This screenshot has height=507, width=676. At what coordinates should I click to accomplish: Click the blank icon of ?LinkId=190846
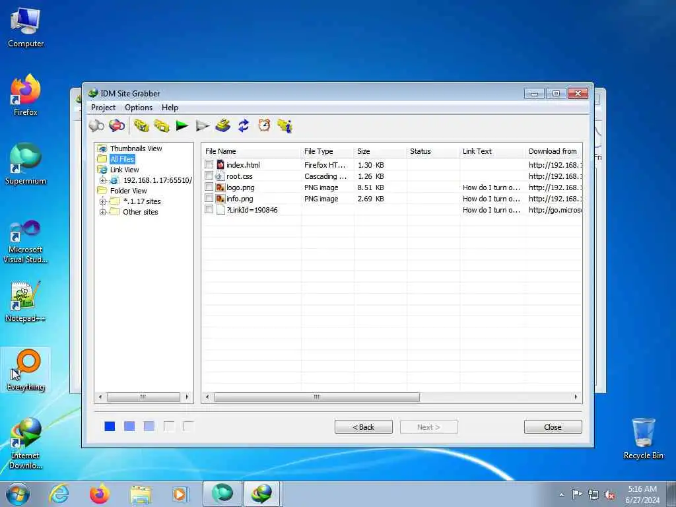coord(220,209)
